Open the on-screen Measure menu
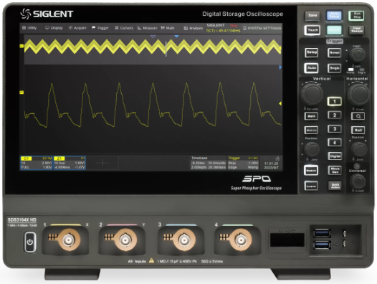 (148, 28)
